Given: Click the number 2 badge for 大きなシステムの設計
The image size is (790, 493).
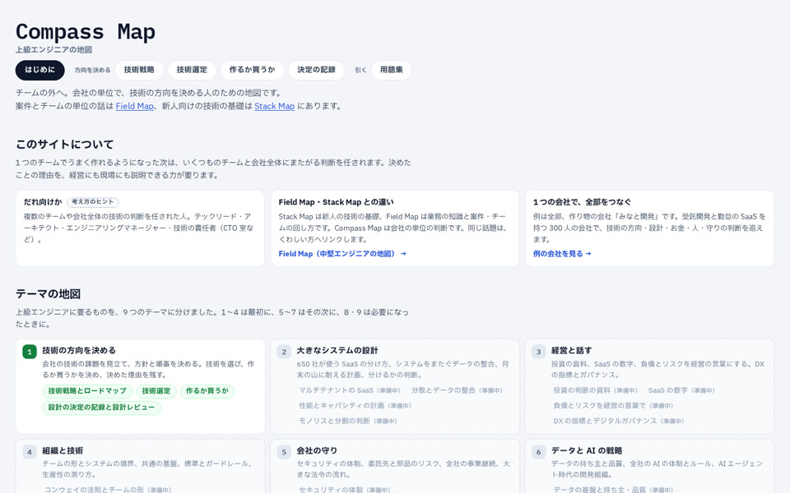Looking at the screenshot, I should pos(284,352).
